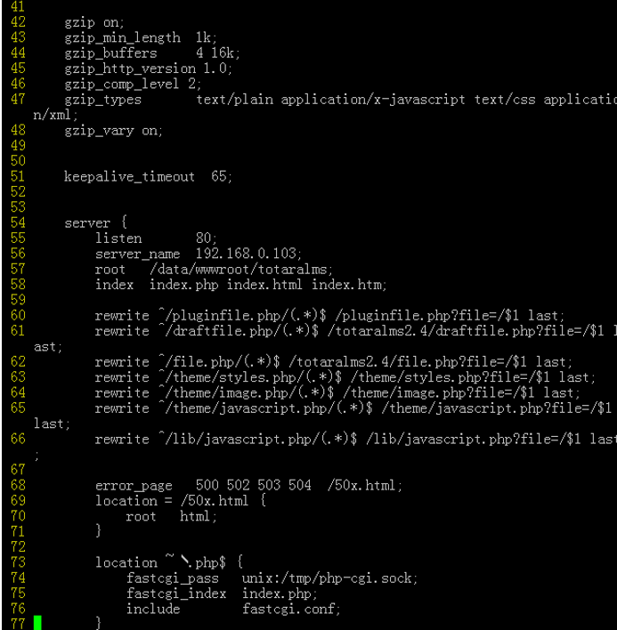Click the theme/styles.php rewrite rule
The width and height of the screenshot is (617, 630).
(x=345, y=377)
